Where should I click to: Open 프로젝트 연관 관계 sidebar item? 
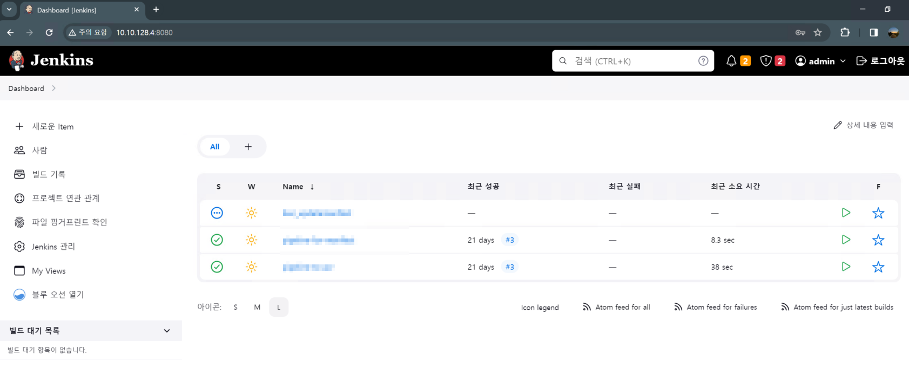pyautogui.click(x=57, y=198)
